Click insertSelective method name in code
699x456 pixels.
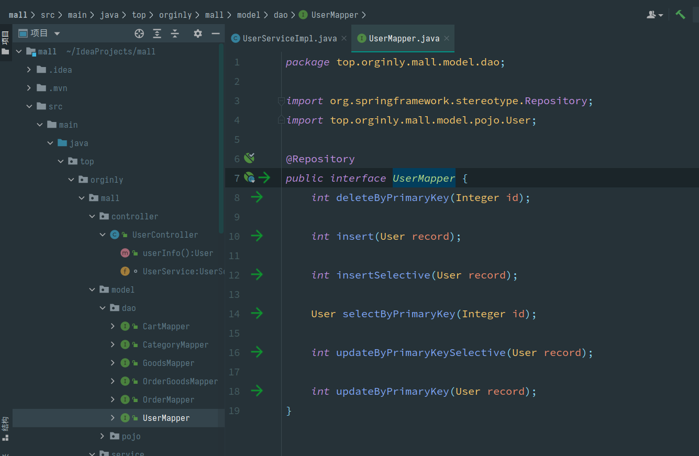point(383,275)
